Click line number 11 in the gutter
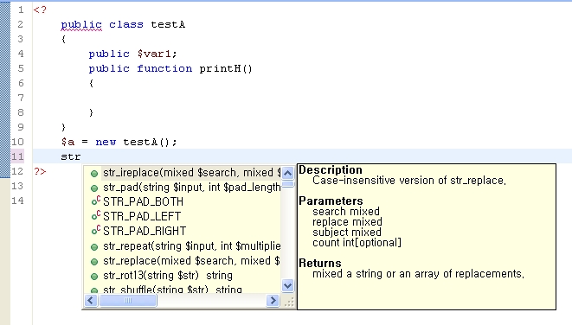This screenshot has width=572, height=325. [17, 156]
